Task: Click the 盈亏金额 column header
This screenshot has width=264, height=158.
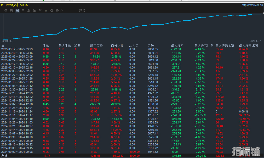Action: pyautogui.click(x=96, y=46)
